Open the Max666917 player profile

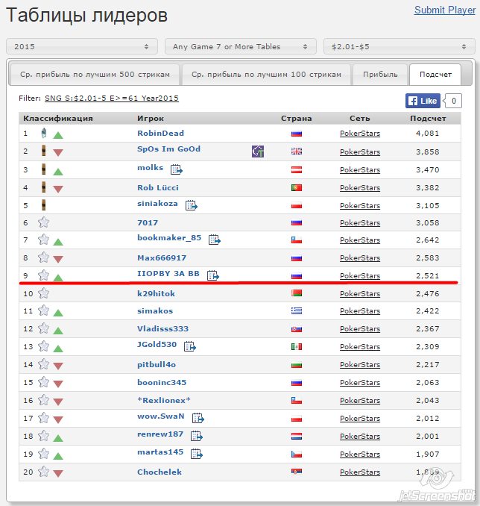pos(162,257)
